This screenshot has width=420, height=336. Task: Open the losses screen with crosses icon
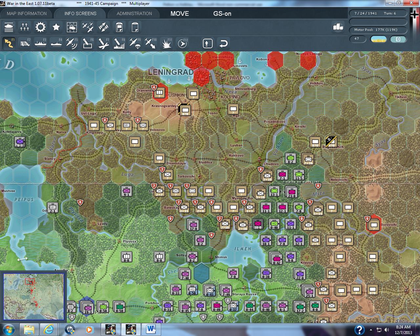tap(25, 27)
